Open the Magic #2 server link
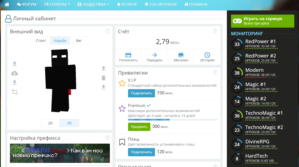 256,98
